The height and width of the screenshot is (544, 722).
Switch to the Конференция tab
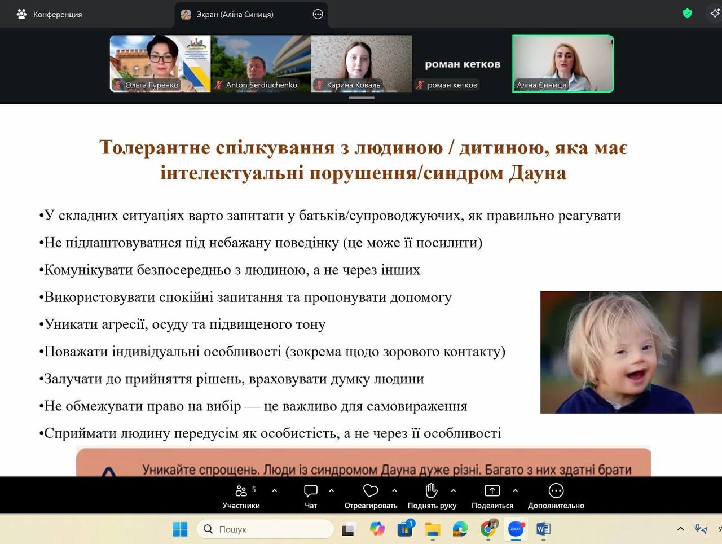click(x=50, y=15)
